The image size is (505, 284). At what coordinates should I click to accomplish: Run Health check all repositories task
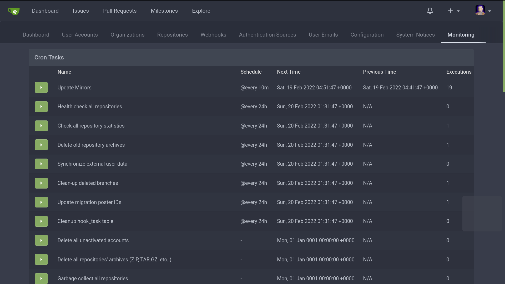tap(41, 107)
